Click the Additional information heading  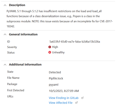point(25,64)
